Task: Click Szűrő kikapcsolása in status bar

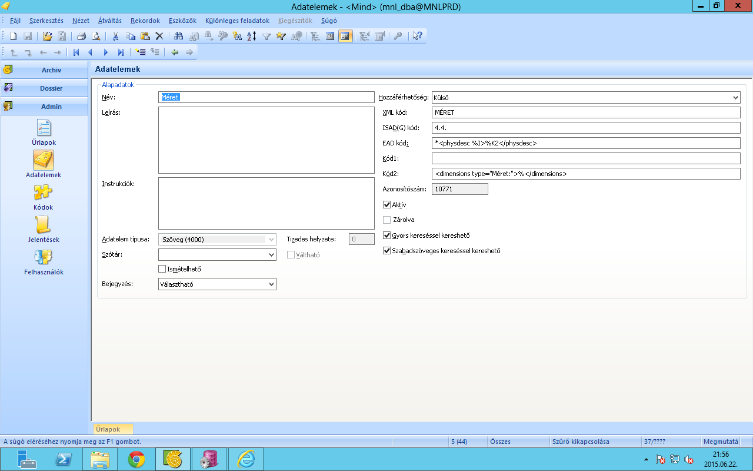Action: (x=581, y=442)
